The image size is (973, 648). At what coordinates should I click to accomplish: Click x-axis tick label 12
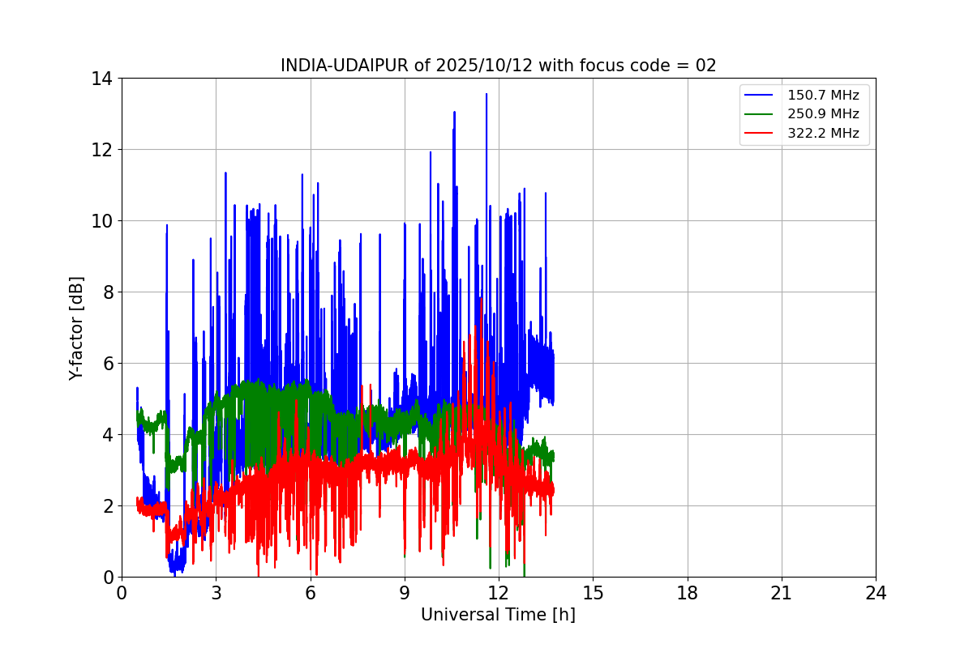coord(499,593)
